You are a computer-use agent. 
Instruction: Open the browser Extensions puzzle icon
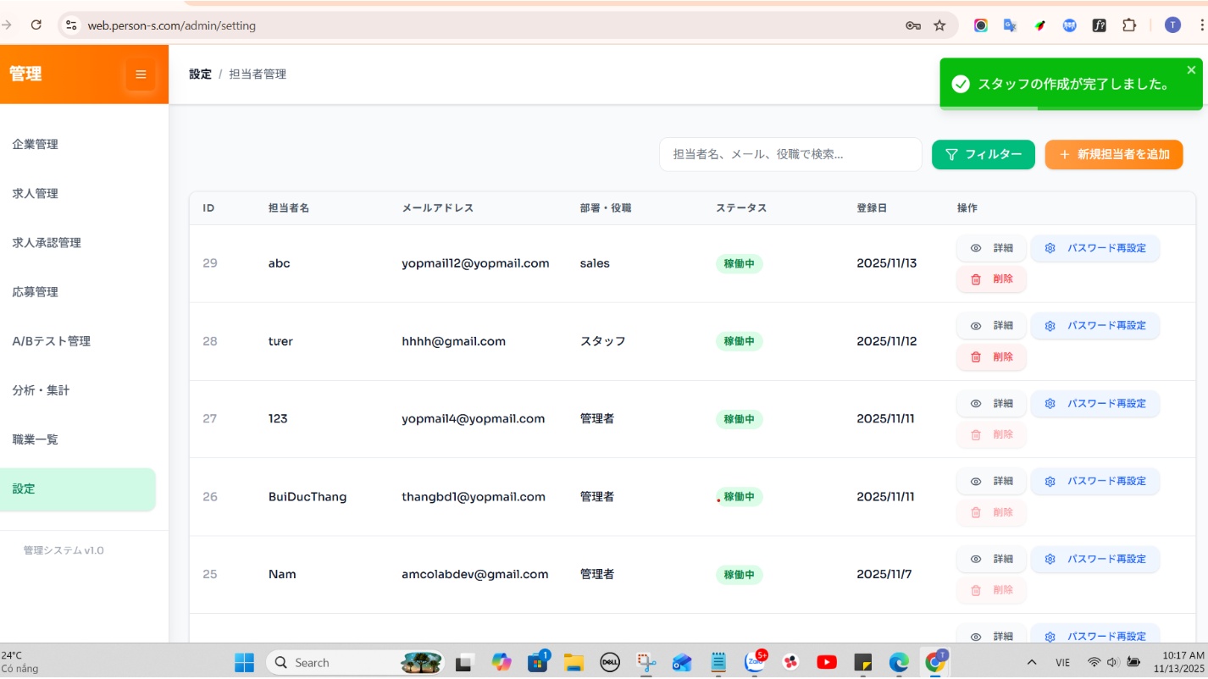pos(1128,25)
